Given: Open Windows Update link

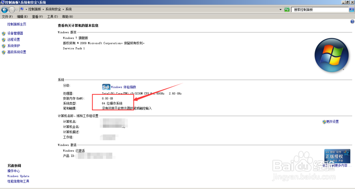Looking at the screenshot, I should point(18,176).
